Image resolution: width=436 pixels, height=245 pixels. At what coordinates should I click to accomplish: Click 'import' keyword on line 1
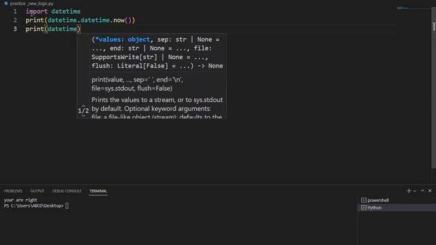click(x=36, y=12)
